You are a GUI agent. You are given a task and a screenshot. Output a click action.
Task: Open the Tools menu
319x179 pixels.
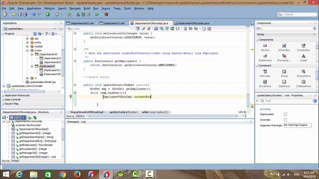[128, 8]
